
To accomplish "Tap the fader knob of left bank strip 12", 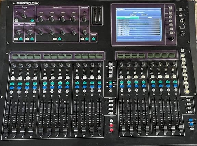I will [x=99, y=130].
